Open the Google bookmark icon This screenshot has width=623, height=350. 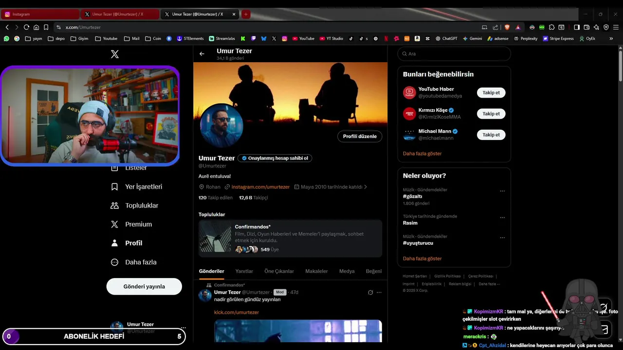click(x=17, y=38)
